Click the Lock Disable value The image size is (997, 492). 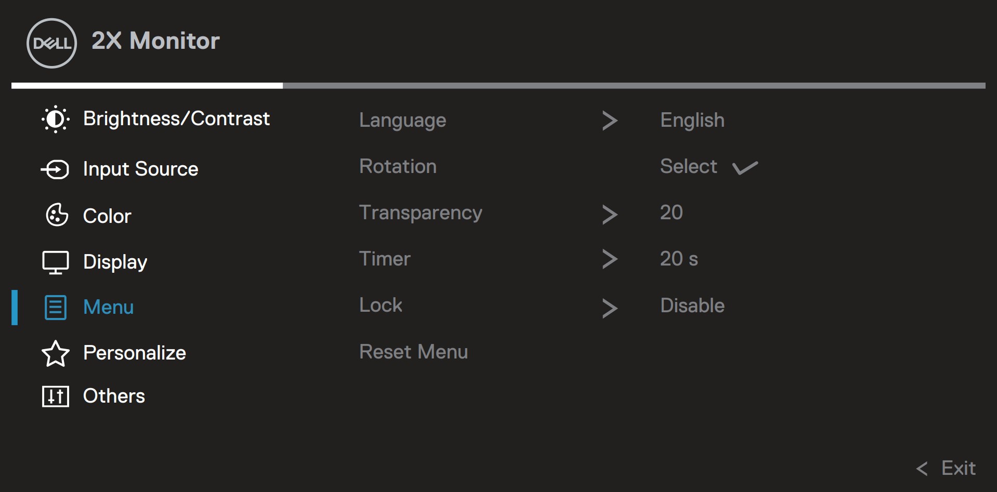click(692, 306)
